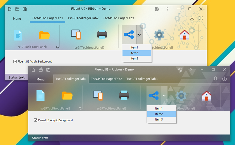Click the printer icon in light window ribbon
This screenshot has width=235, height=145.
pyautogui.click(x=102, y=34)
